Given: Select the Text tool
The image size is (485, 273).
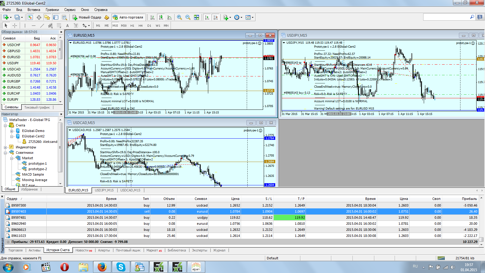Looking at the screenshot, I should pos(67,25).
